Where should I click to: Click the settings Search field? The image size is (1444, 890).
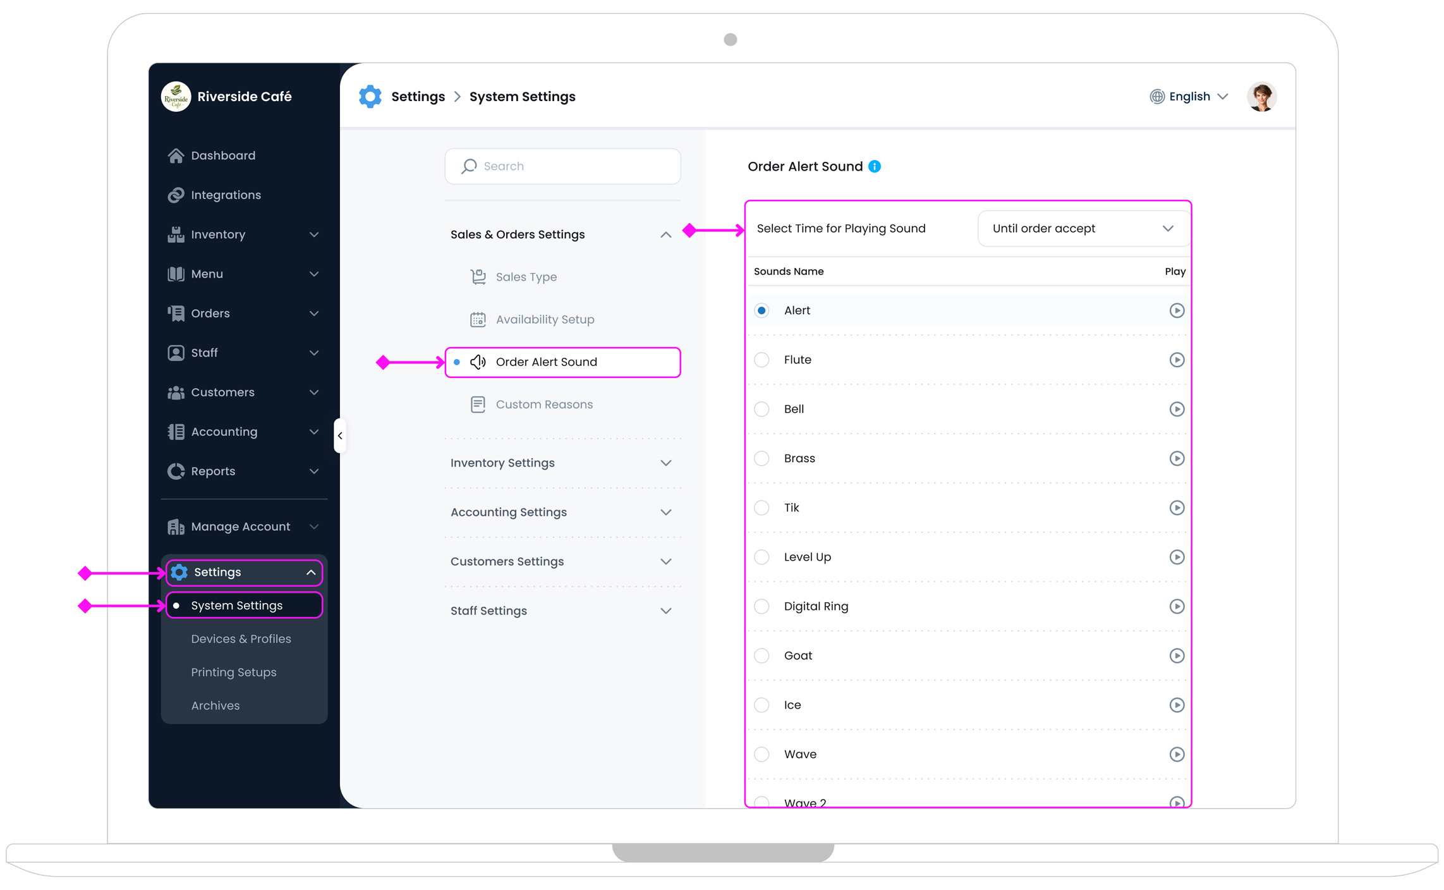click(x=562, y=166)
